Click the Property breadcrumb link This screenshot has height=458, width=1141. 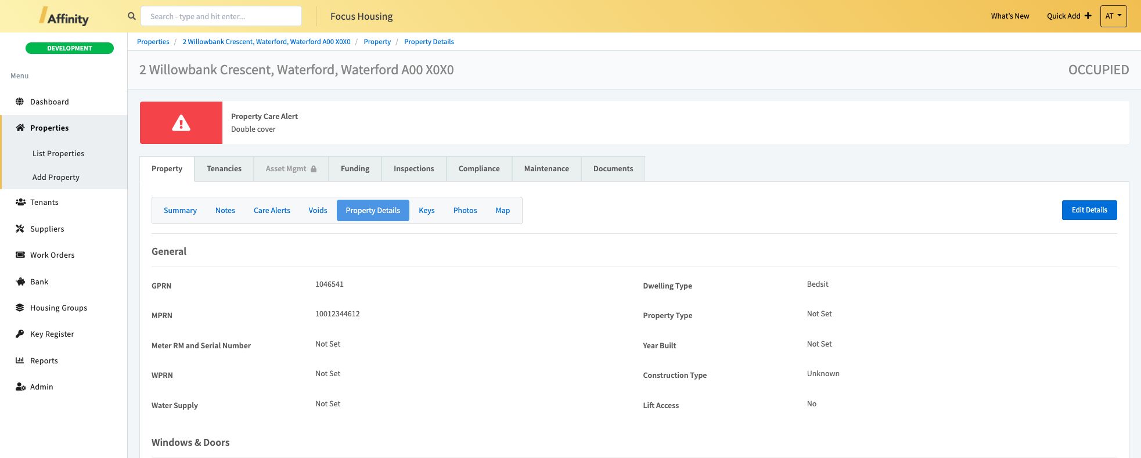(x=377, y=42)
